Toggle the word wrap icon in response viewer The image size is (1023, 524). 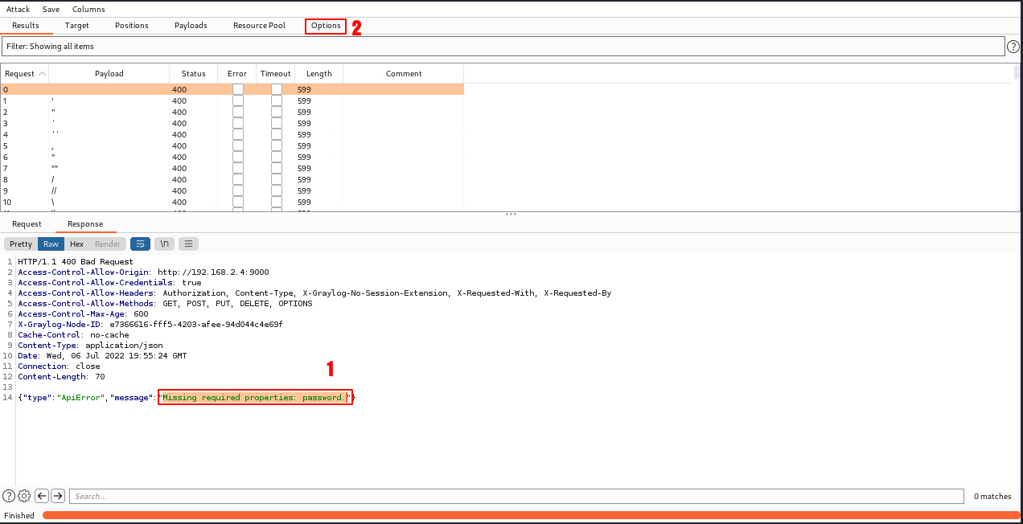click(x=141, y=244)
